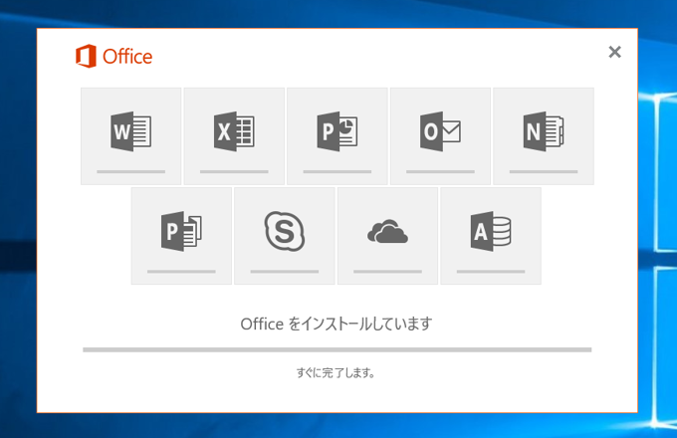Image resolution: width=677 pixels, height=438 pixels.
Task: Select the Outlook mail icon
Action: (x=440, y=131)
